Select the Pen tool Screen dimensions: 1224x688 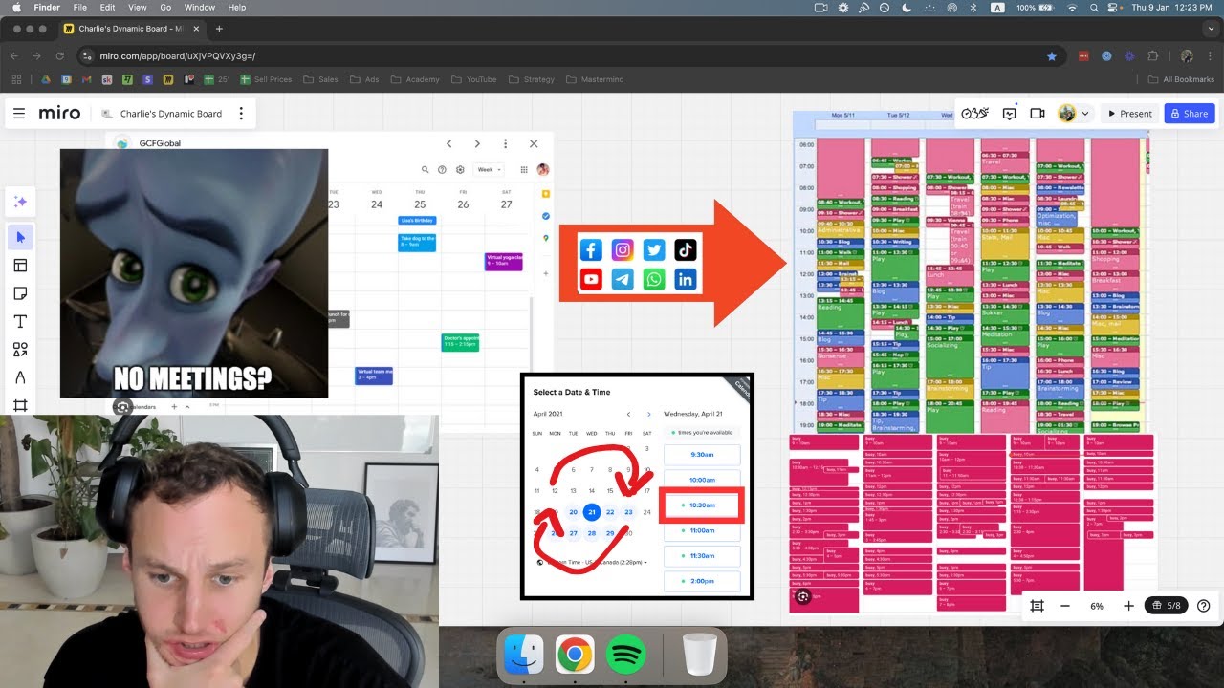(20, 377)
